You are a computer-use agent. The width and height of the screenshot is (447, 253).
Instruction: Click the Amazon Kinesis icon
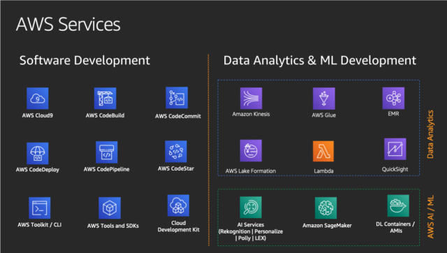251,99
